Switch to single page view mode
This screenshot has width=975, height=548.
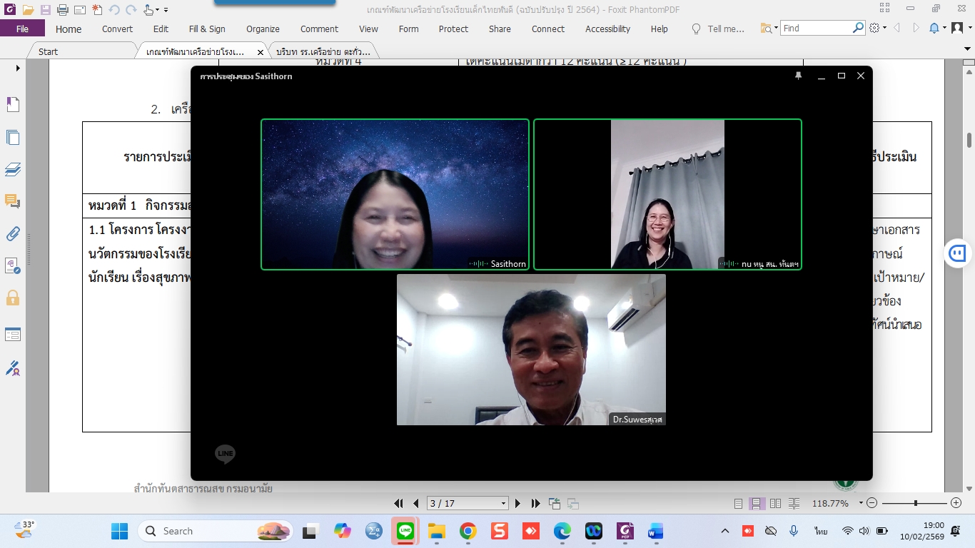(738, 504)
